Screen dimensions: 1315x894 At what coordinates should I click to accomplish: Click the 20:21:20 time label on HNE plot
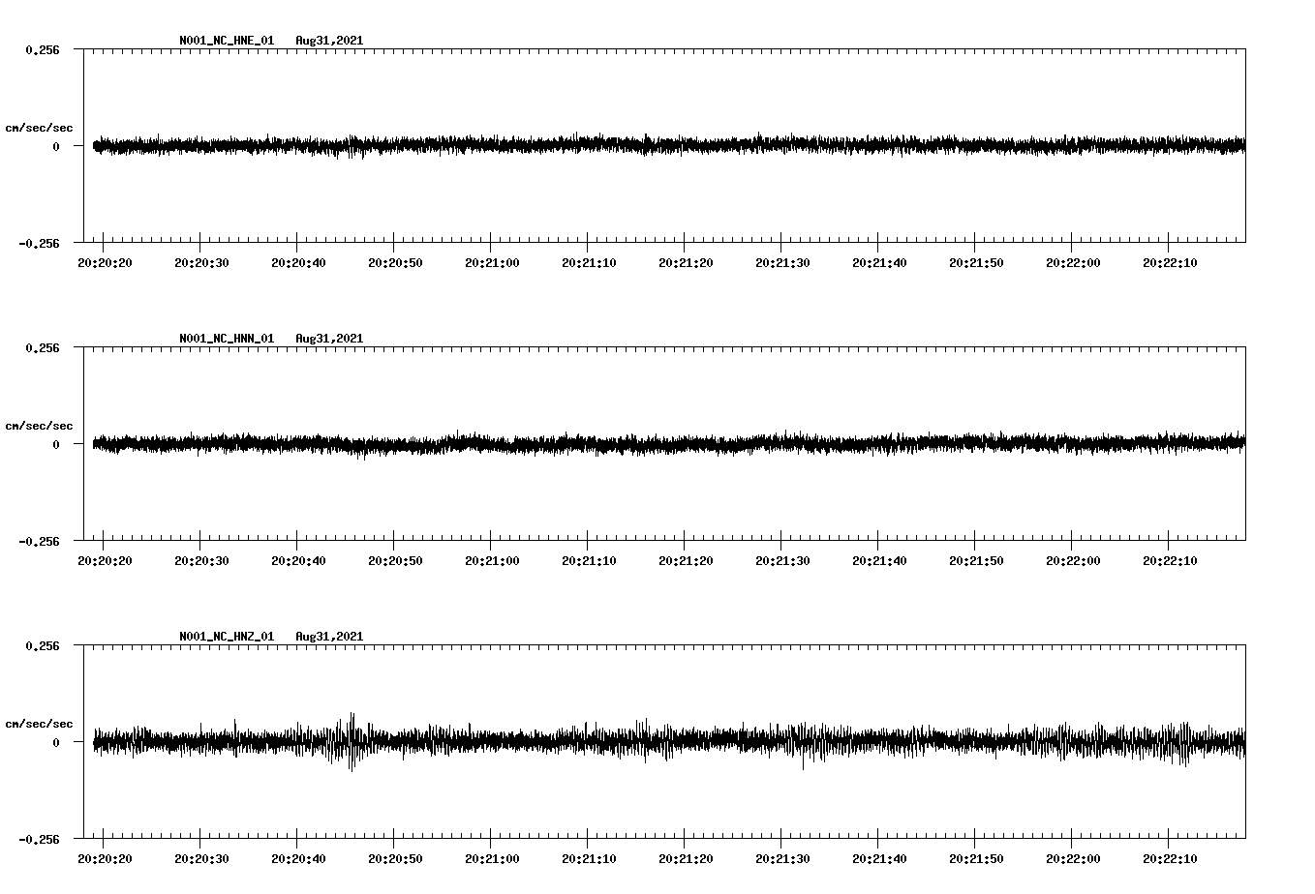pos(686,263)
